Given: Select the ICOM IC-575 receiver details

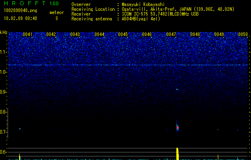Looking at the screenshot, I should click(160, 14).
